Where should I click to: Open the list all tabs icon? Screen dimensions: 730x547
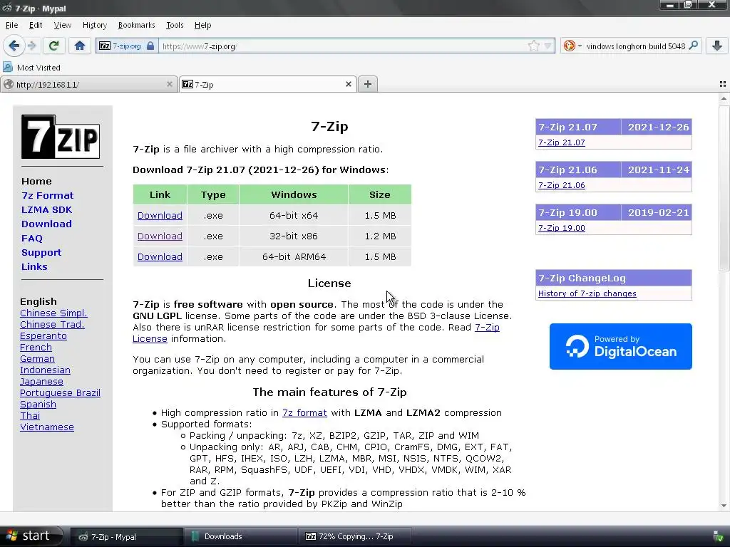click(x=723, y=84)
